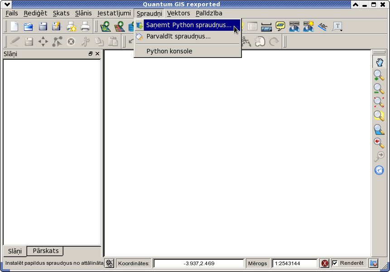Open new print composer (printer with star)

(71, 26)
